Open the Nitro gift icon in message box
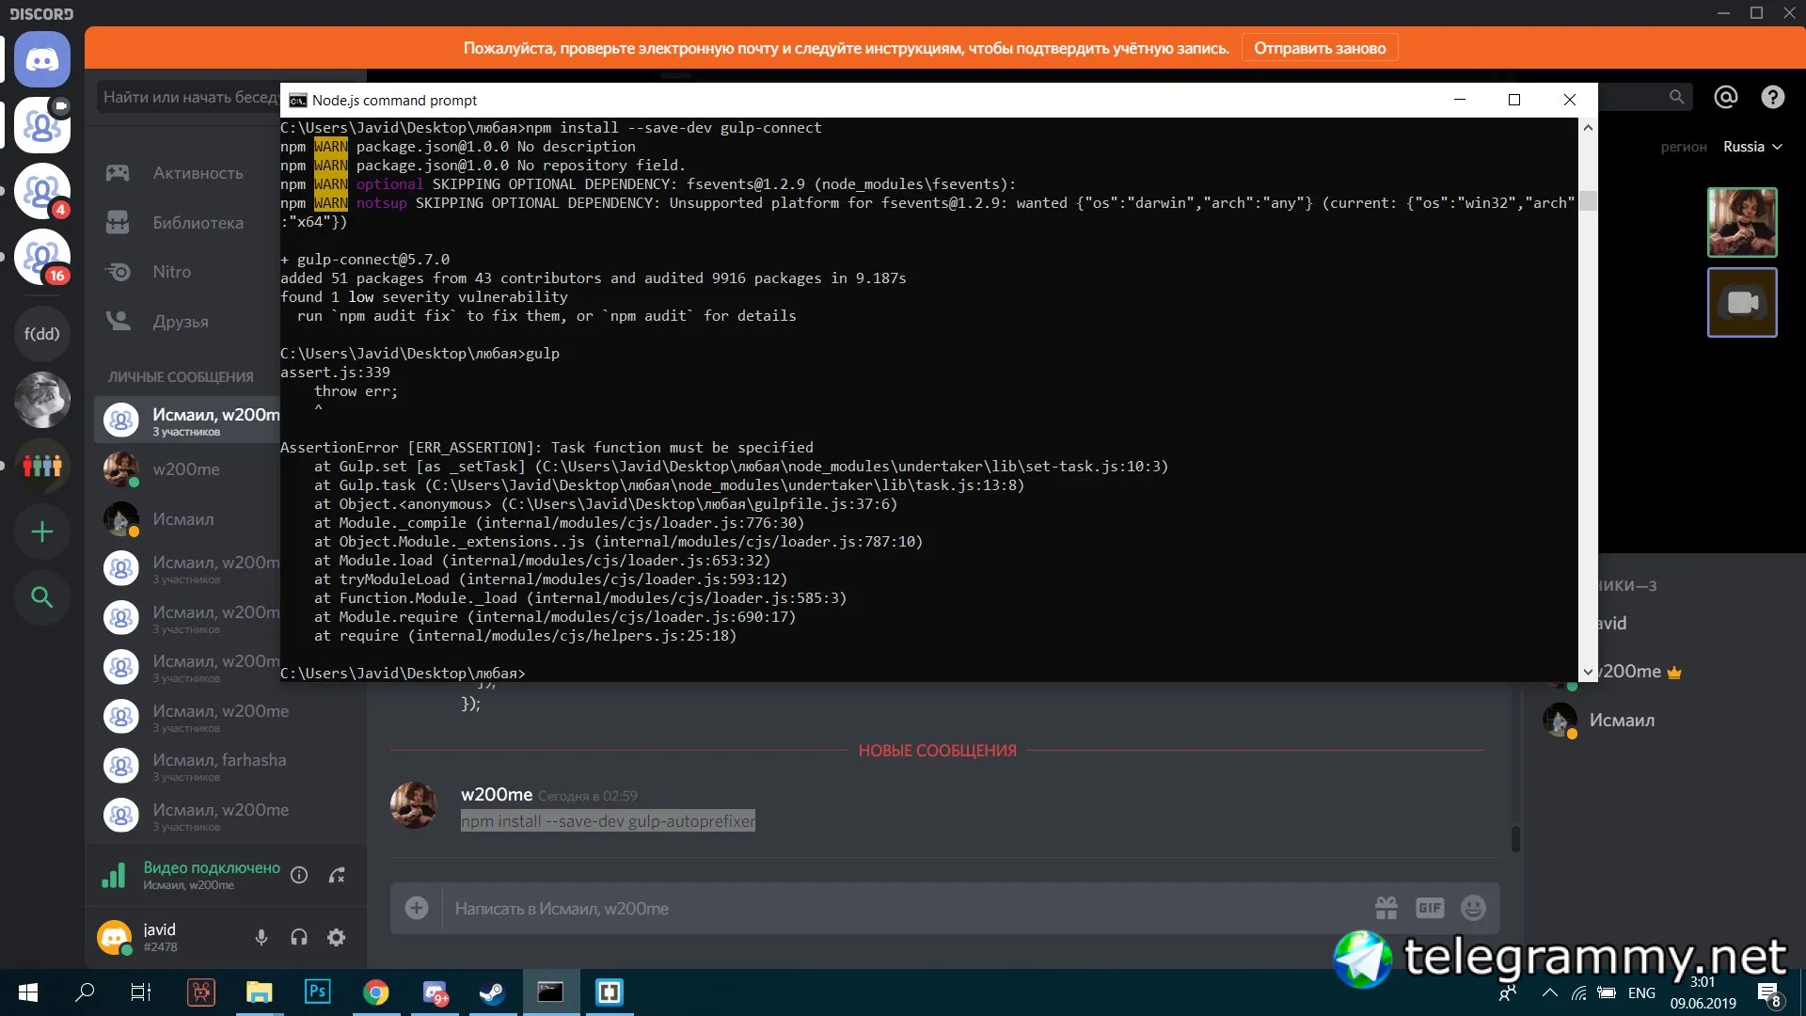1806x1016 pixels. pyautogui.click(x=1386, y=908)
